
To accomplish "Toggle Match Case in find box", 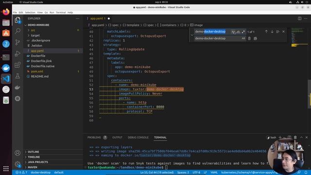I will 233,32.
